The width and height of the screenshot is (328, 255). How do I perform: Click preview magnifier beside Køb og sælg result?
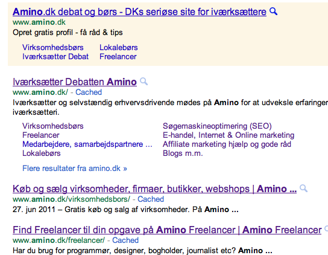click(x=303, y=189)
